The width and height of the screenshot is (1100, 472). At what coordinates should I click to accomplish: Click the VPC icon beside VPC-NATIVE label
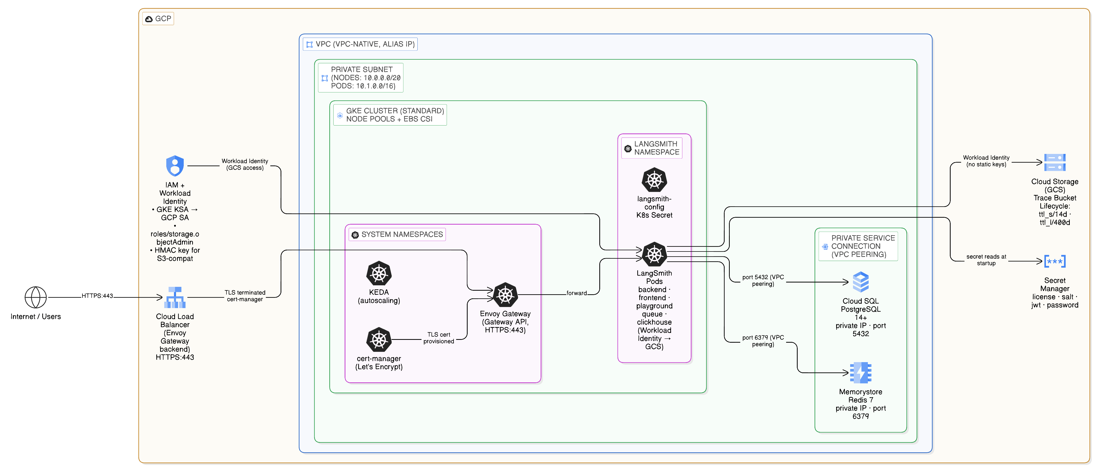point(310,44)
